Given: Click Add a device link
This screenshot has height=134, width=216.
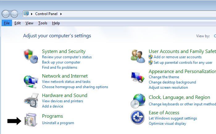Looking at the screenshot, I should coord(52,106).
